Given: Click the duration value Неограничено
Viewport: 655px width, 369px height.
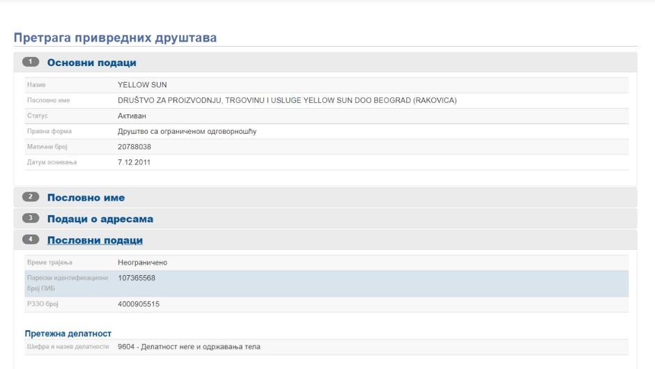Looking at the screenshot, I should pos(142,262).
